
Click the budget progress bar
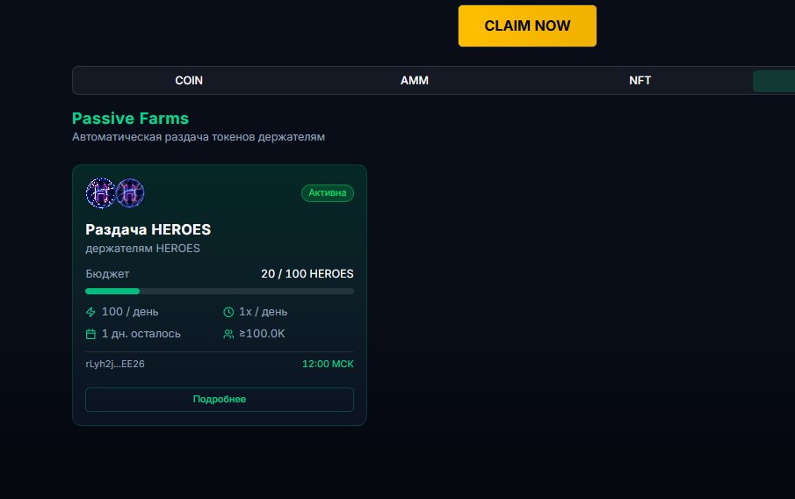pyautogui.click(x=220, y=291)
